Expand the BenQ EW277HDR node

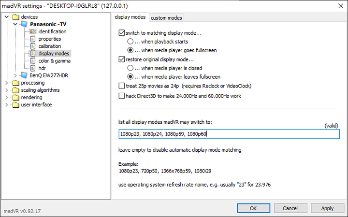15,76
